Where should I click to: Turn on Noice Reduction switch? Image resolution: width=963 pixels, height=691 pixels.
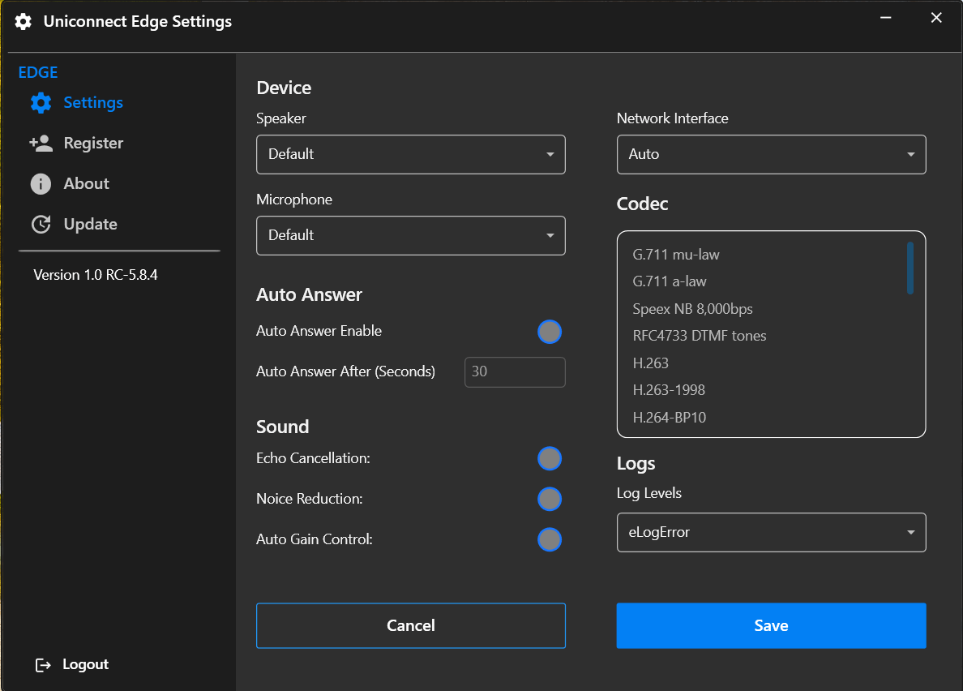pos(550,500)
